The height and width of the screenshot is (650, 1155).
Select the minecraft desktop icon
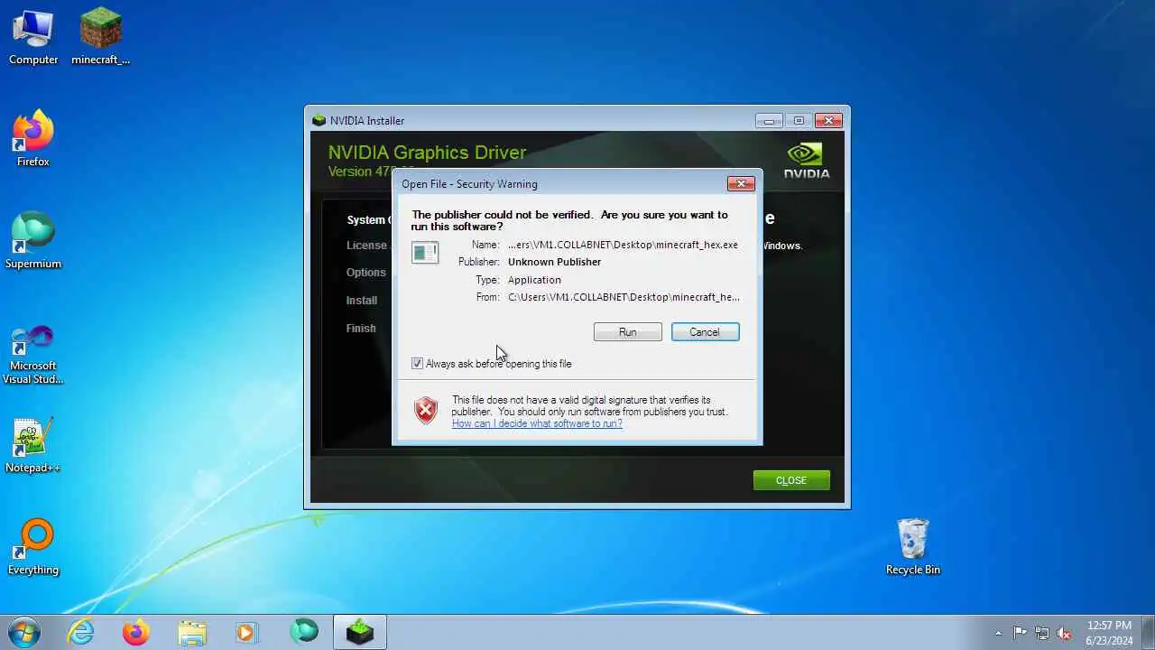[x=100, y=37]
